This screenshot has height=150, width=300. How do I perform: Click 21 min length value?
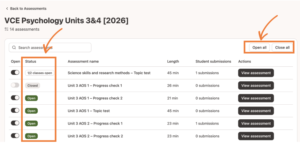point(173,98)
